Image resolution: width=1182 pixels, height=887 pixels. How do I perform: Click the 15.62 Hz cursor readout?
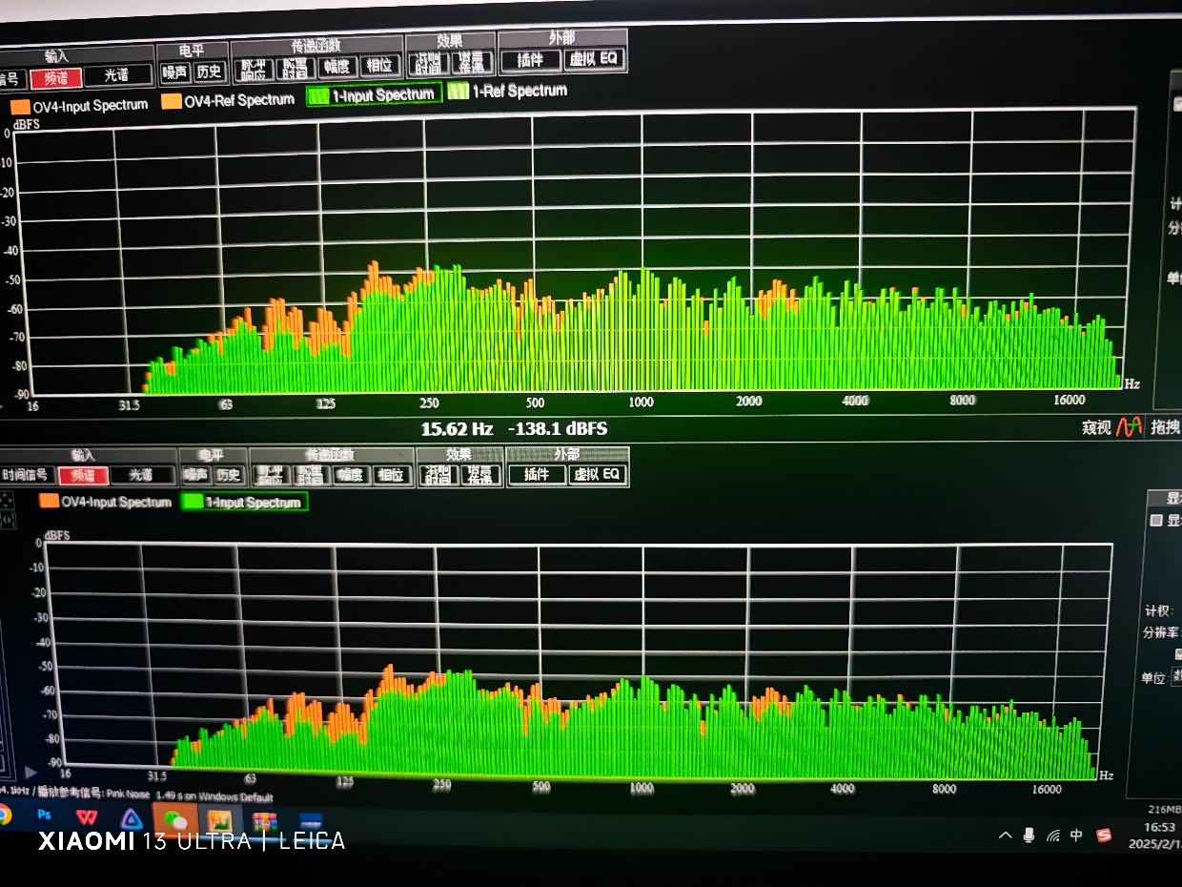(457, 429)
